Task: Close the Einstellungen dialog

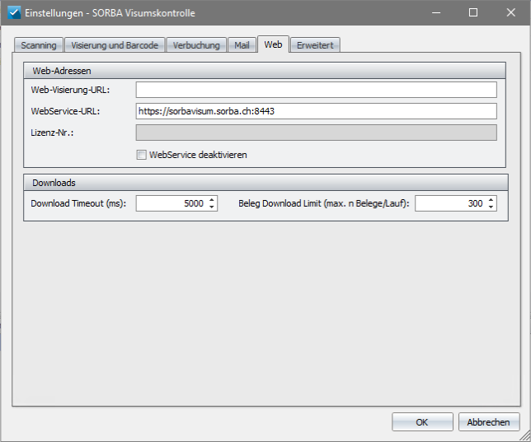Action: coord(510,13)
